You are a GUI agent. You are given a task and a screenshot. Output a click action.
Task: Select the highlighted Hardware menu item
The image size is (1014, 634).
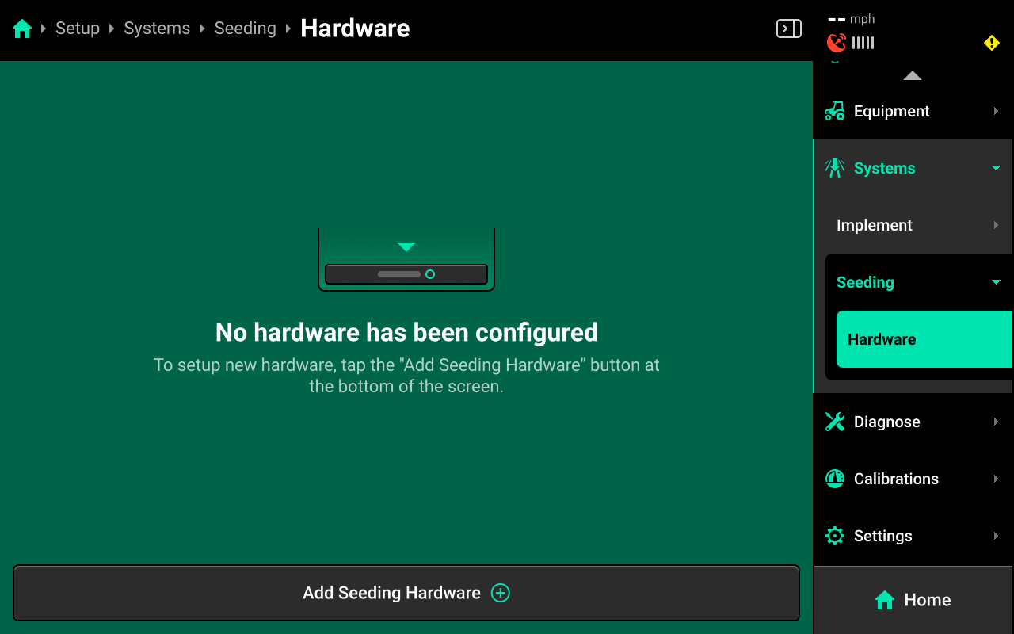click(x=924, y=339)
